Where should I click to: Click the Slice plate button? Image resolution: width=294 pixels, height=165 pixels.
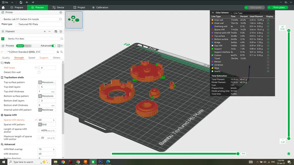pos(256,8)
